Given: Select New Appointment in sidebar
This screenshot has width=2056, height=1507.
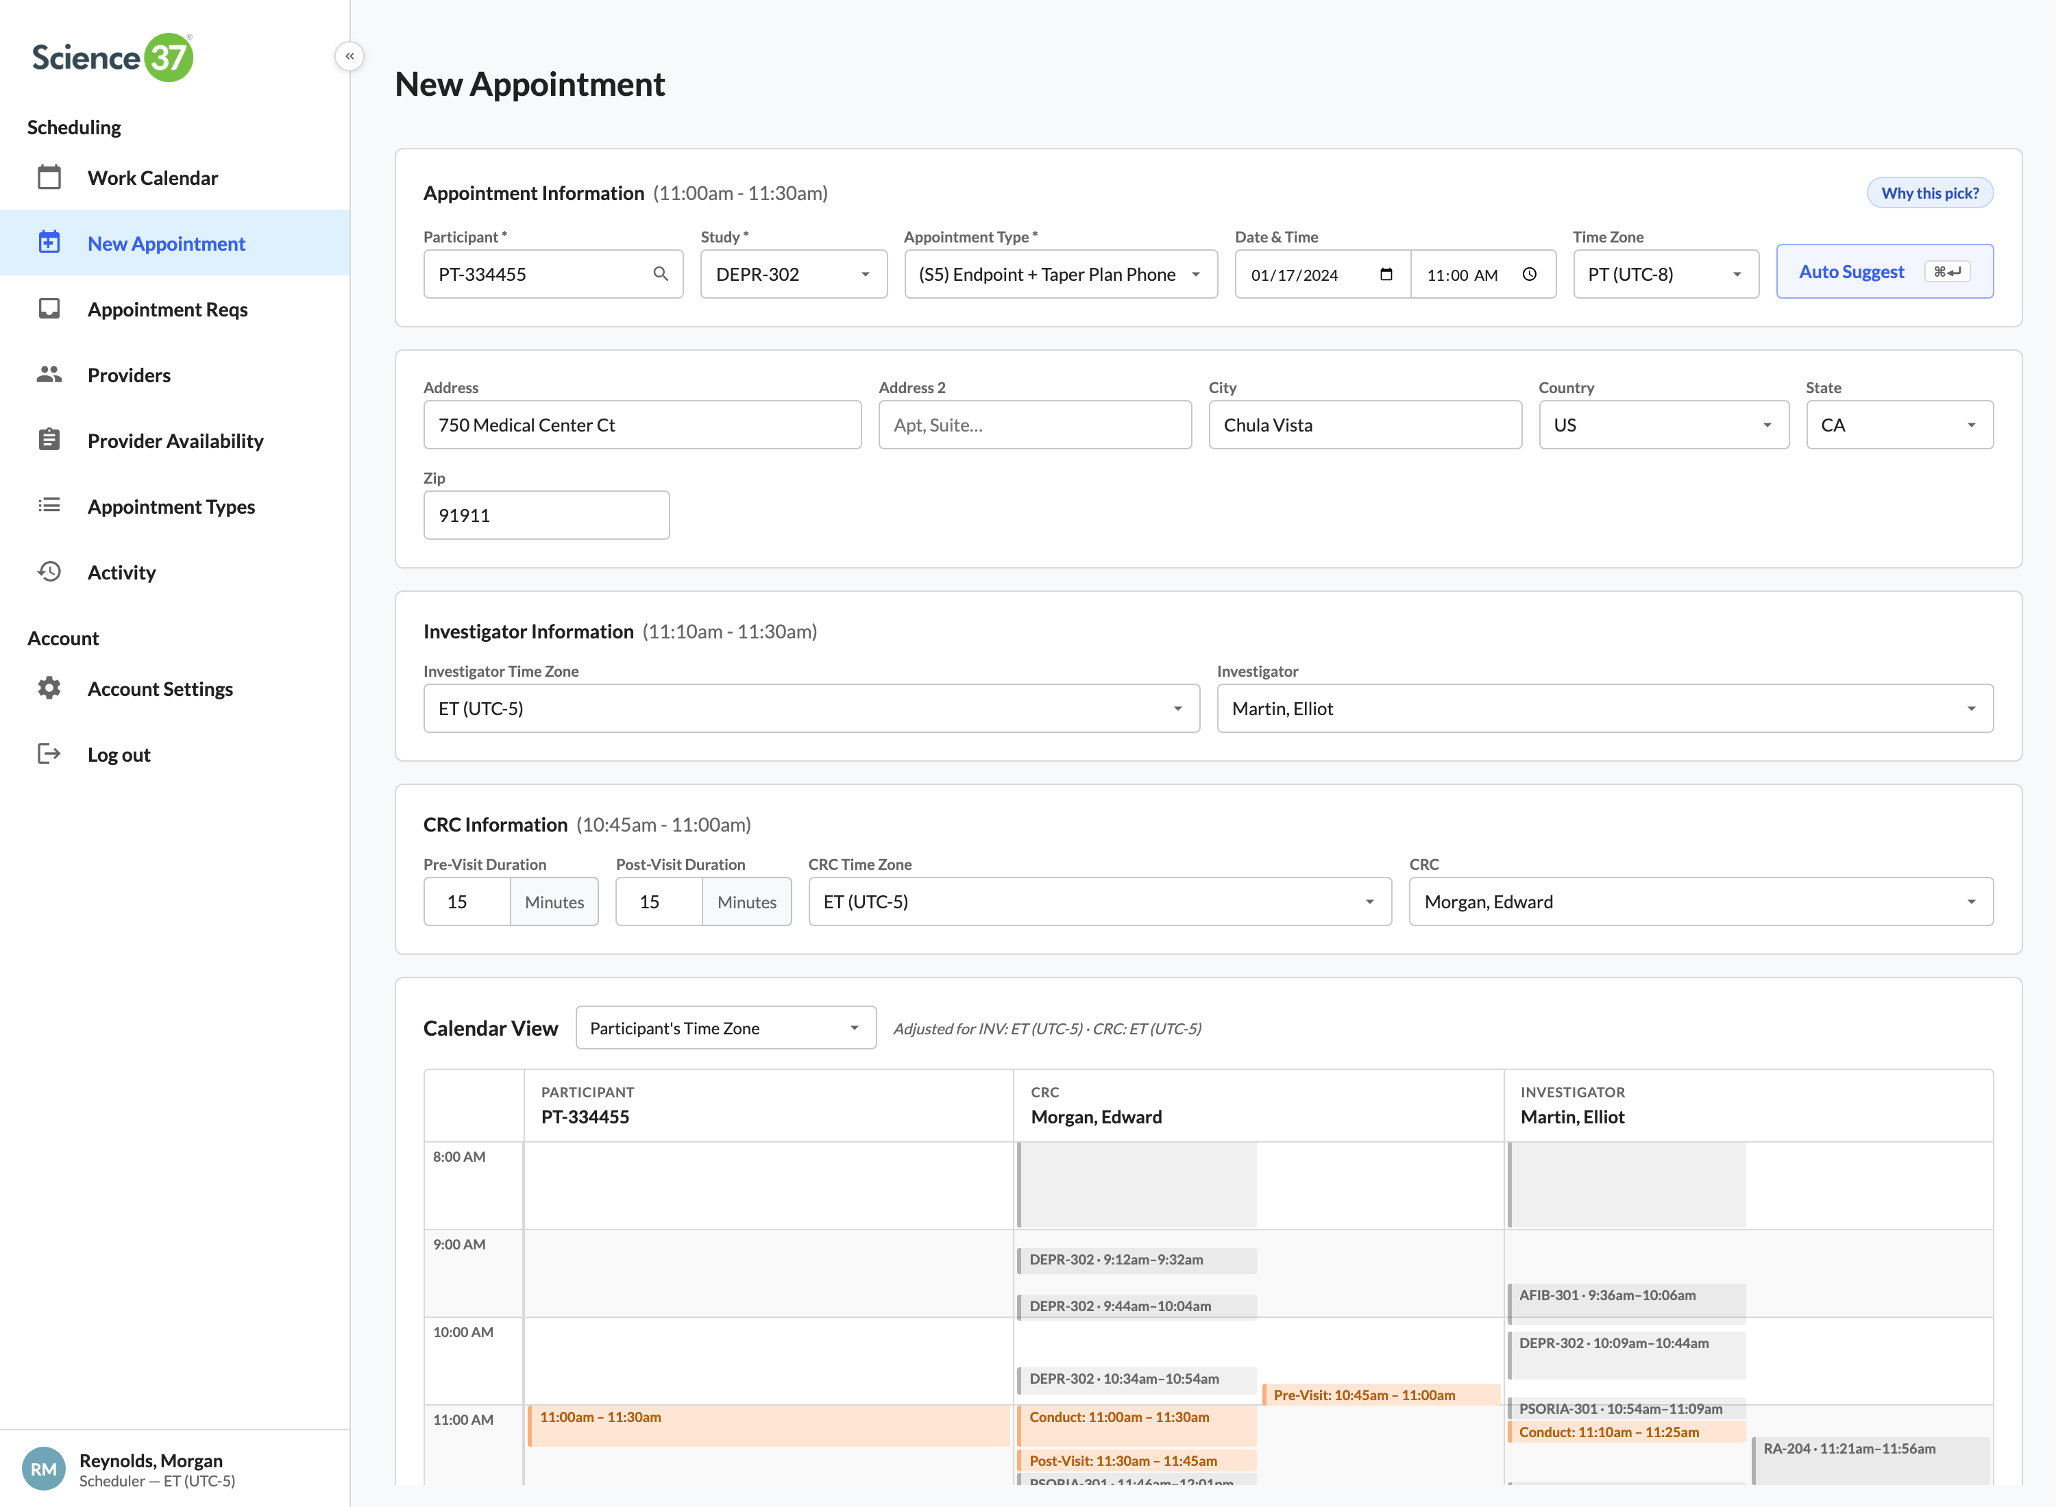Looking at the screenshot, I should point(174,242).
